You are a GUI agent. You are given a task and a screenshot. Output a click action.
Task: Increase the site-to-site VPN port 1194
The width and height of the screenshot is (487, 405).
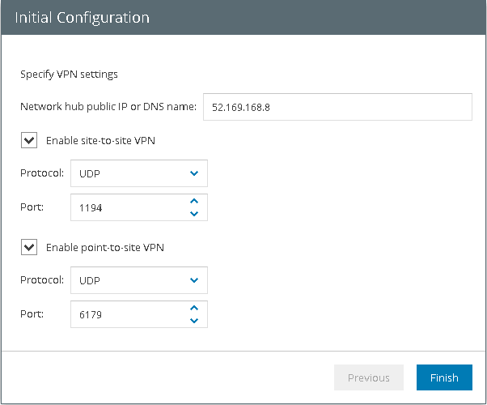pyautogui.click(x=193, y=201)
